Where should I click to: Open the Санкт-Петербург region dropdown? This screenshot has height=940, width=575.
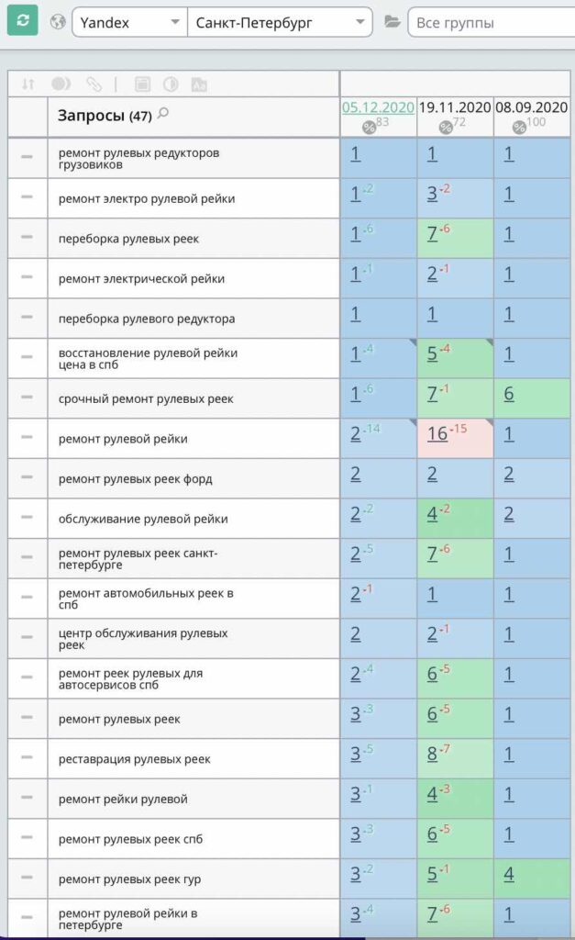[280, 23]
